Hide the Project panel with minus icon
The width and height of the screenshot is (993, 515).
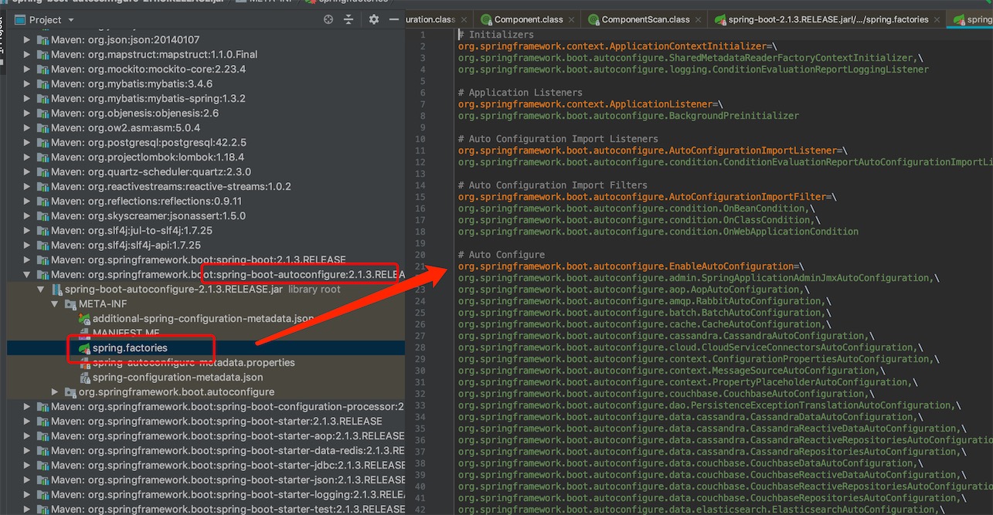(x=396, y=20)
